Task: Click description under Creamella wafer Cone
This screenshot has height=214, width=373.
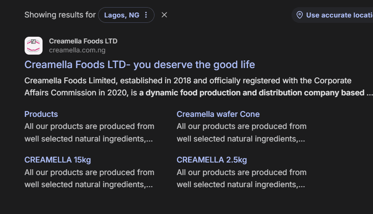Action: click(x=241, y=133)
